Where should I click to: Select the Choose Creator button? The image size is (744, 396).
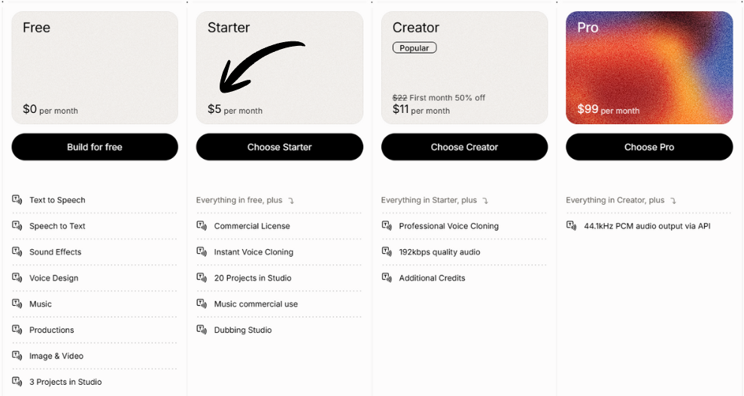464,147
